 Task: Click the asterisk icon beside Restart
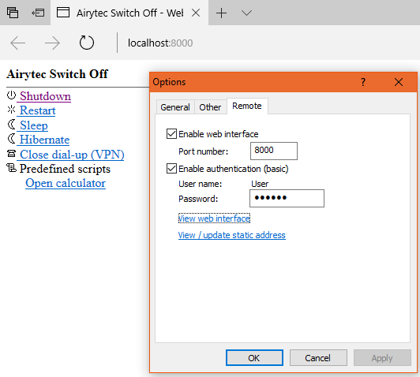click(11, 110)
